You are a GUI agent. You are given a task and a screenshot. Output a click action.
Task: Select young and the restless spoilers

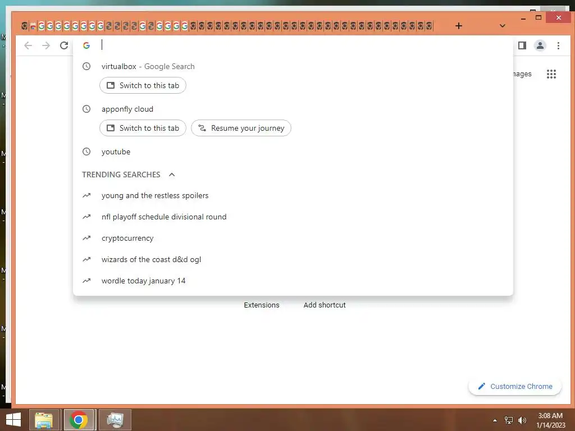click(293, 195)
